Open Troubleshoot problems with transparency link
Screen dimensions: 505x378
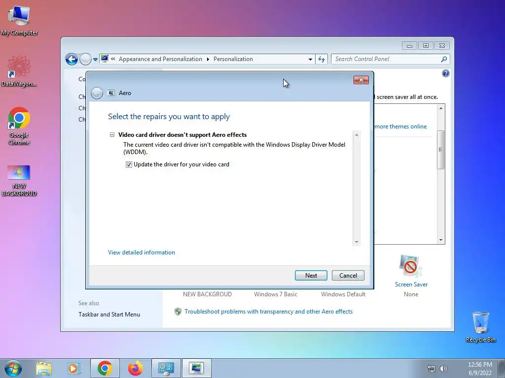pyautogui.click(x=268, y=312)
